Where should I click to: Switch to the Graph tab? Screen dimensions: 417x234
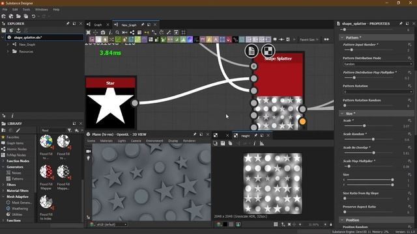pyautogui.click(x=98, y=25)
